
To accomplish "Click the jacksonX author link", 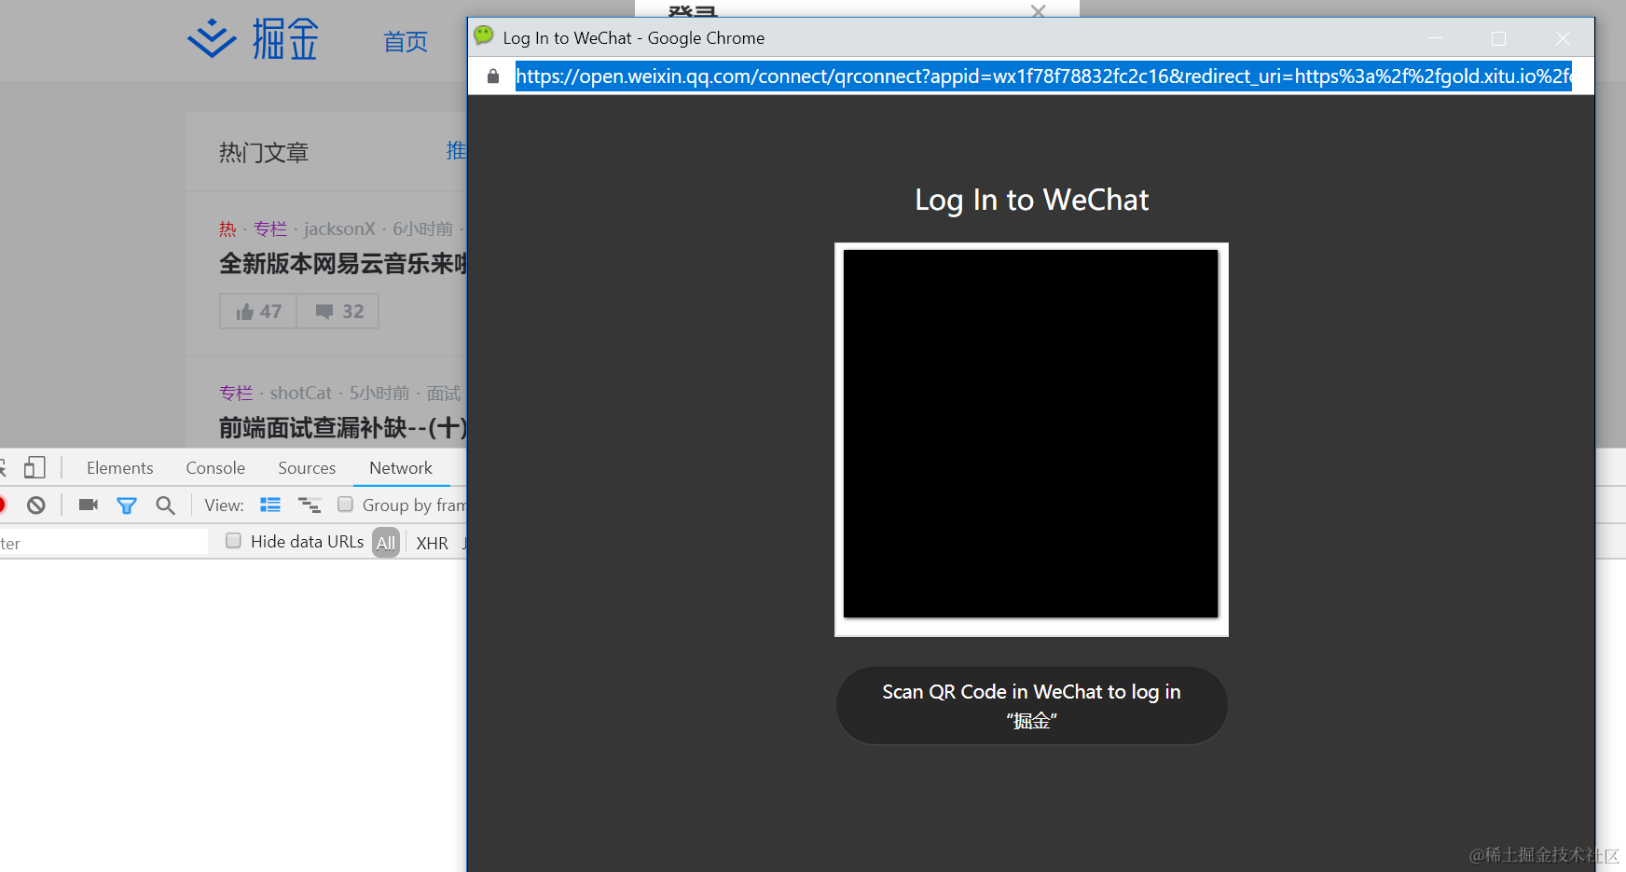I will tap(339, 228).
